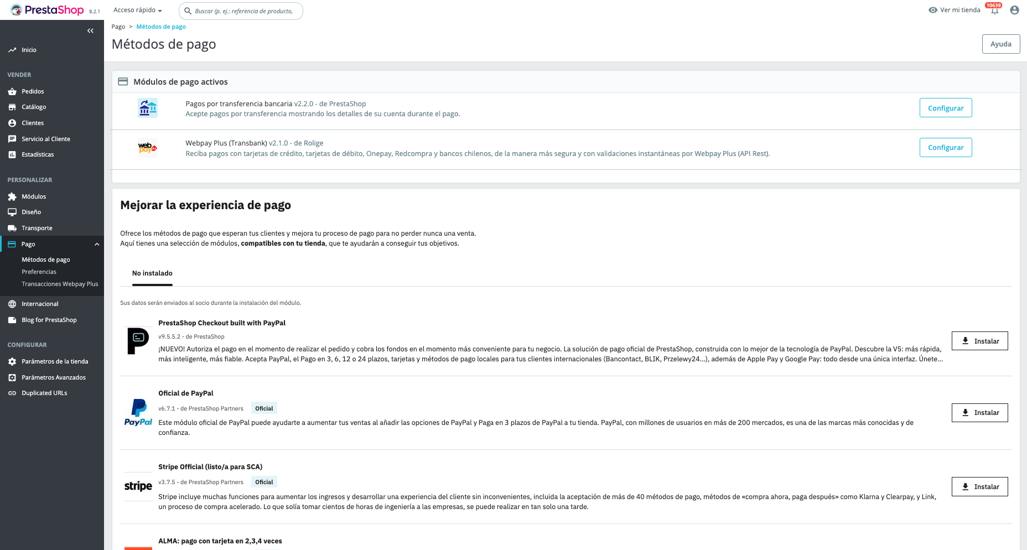Viewport: 1027px width, 550px height.
Task: Install the Oficial de PayPal module
Action: point(980,413)
